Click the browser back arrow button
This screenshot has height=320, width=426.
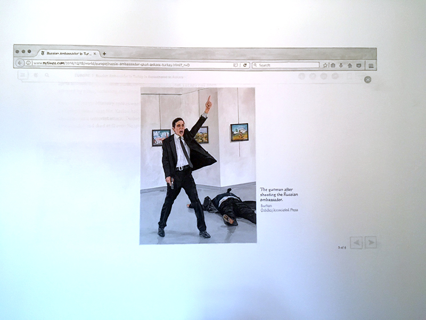point(20,63)
